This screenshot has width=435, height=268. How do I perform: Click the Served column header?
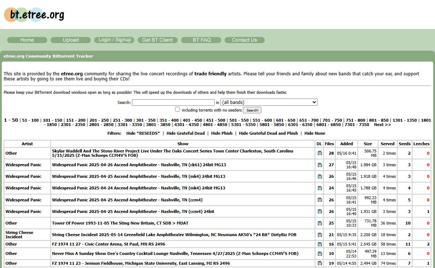(x=388, y=144)
